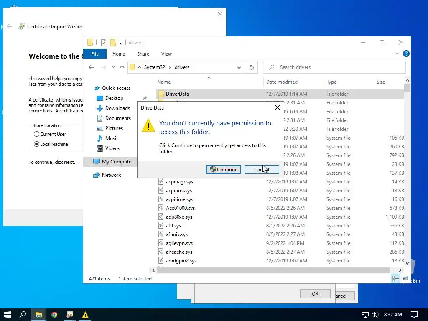The image size is (428, 321).
Task: Click back arrow in Certificate Import Wizard
Action: [x=9, y=26]
